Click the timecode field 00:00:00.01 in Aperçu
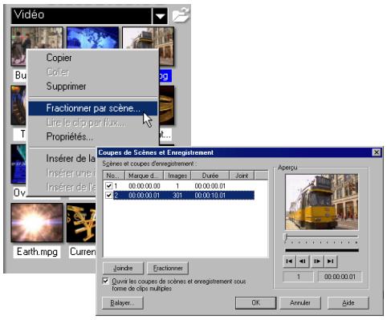 pyautogui.click(x=340, y=277)
